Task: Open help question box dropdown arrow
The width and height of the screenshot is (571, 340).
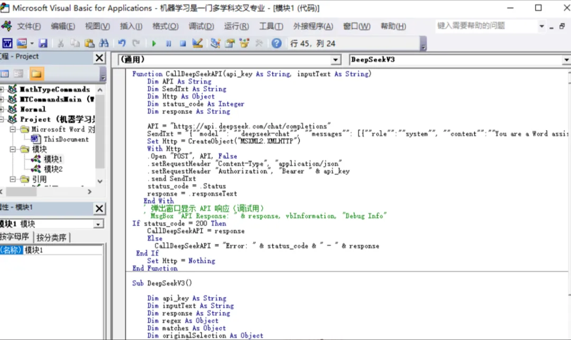Action: pyautogui.click(x=541, y=26)
